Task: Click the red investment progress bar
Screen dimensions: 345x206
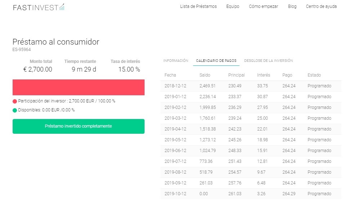Action: (x=79, y=87)
